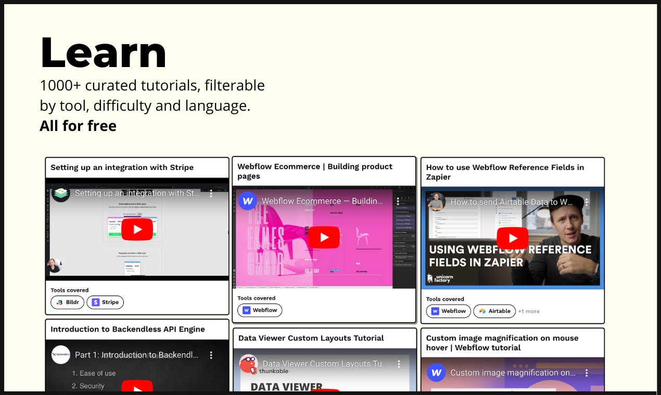Click the Tools covered label in the Stripe card
Image resolution: width=661 pixels, height=395 pixels.
tap(70, 290)
